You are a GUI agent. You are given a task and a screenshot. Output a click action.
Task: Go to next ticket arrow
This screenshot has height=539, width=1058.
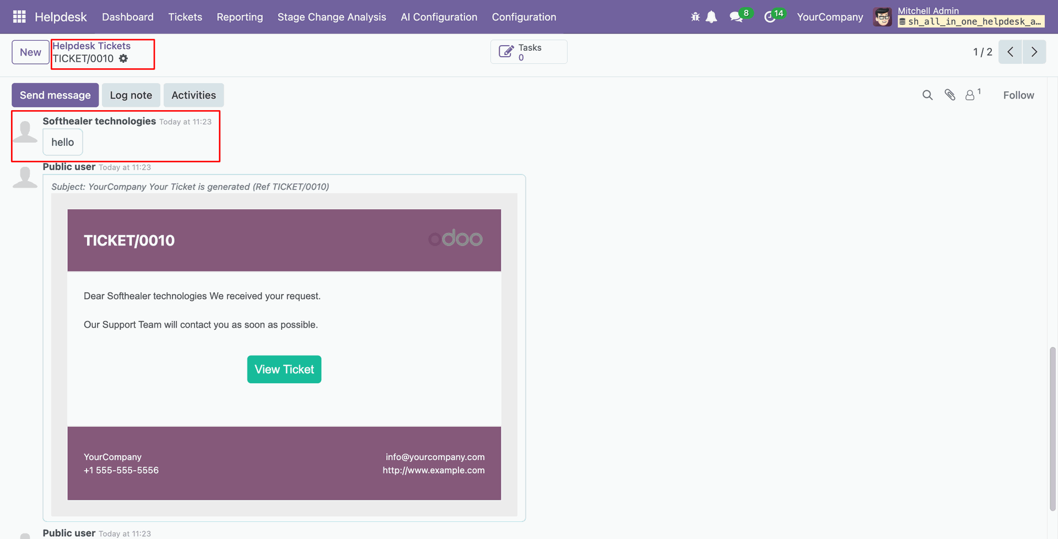click(x=1034, y=52)
